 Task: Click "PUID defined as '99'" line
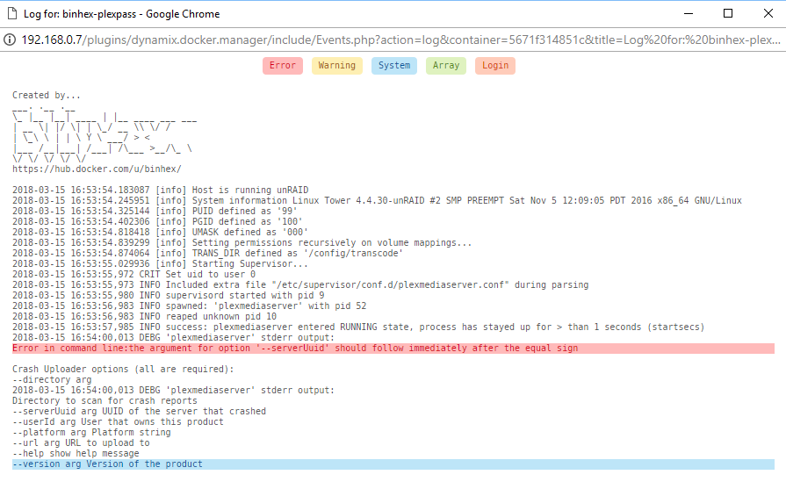[155, 211]
